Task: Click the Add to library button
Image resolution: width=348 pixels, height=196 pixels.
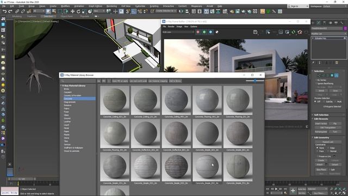Action: tap(175, 81)
